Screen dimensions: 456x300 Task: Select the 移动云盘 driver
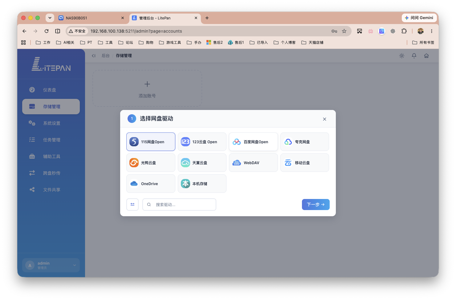(x=305, y=163)
